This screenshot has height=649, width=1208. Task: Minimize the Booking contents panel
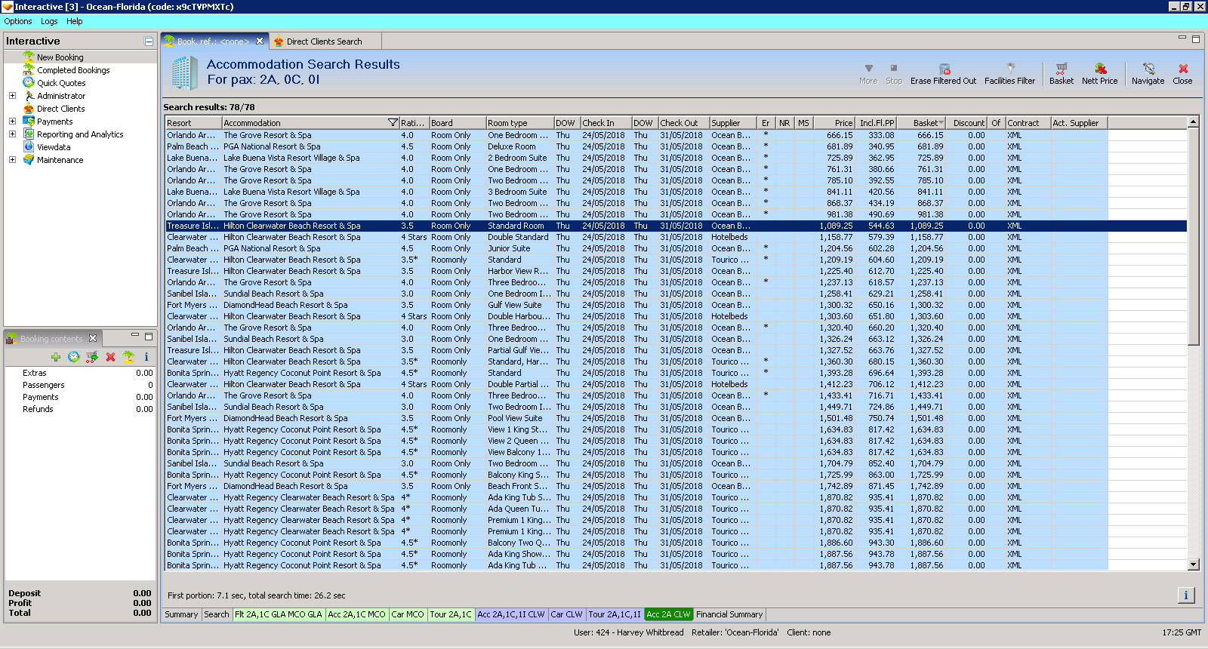[135, 336]
